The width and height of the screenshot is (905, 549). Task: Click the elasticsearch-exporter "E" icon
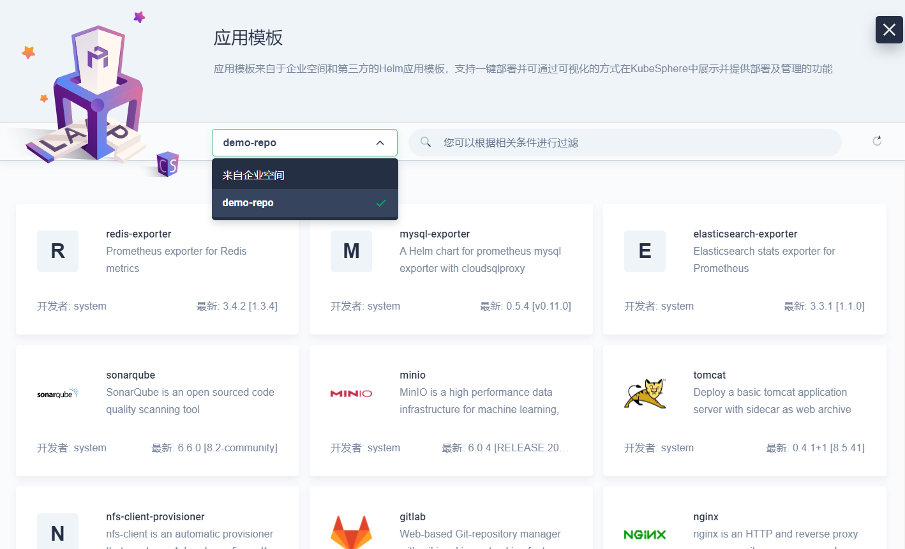click(x=645, y=251)
